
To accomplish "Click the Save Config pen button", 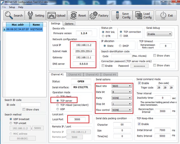I will [122, 15].
